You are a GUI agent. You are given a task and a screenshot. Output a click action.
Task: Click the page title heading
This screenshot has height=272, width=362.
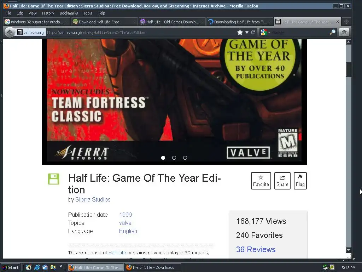[x=145, y=184]
